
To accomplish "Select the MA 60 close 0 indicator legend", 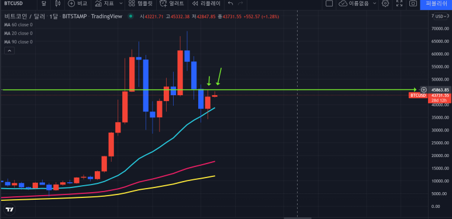I will pos(18,25).
